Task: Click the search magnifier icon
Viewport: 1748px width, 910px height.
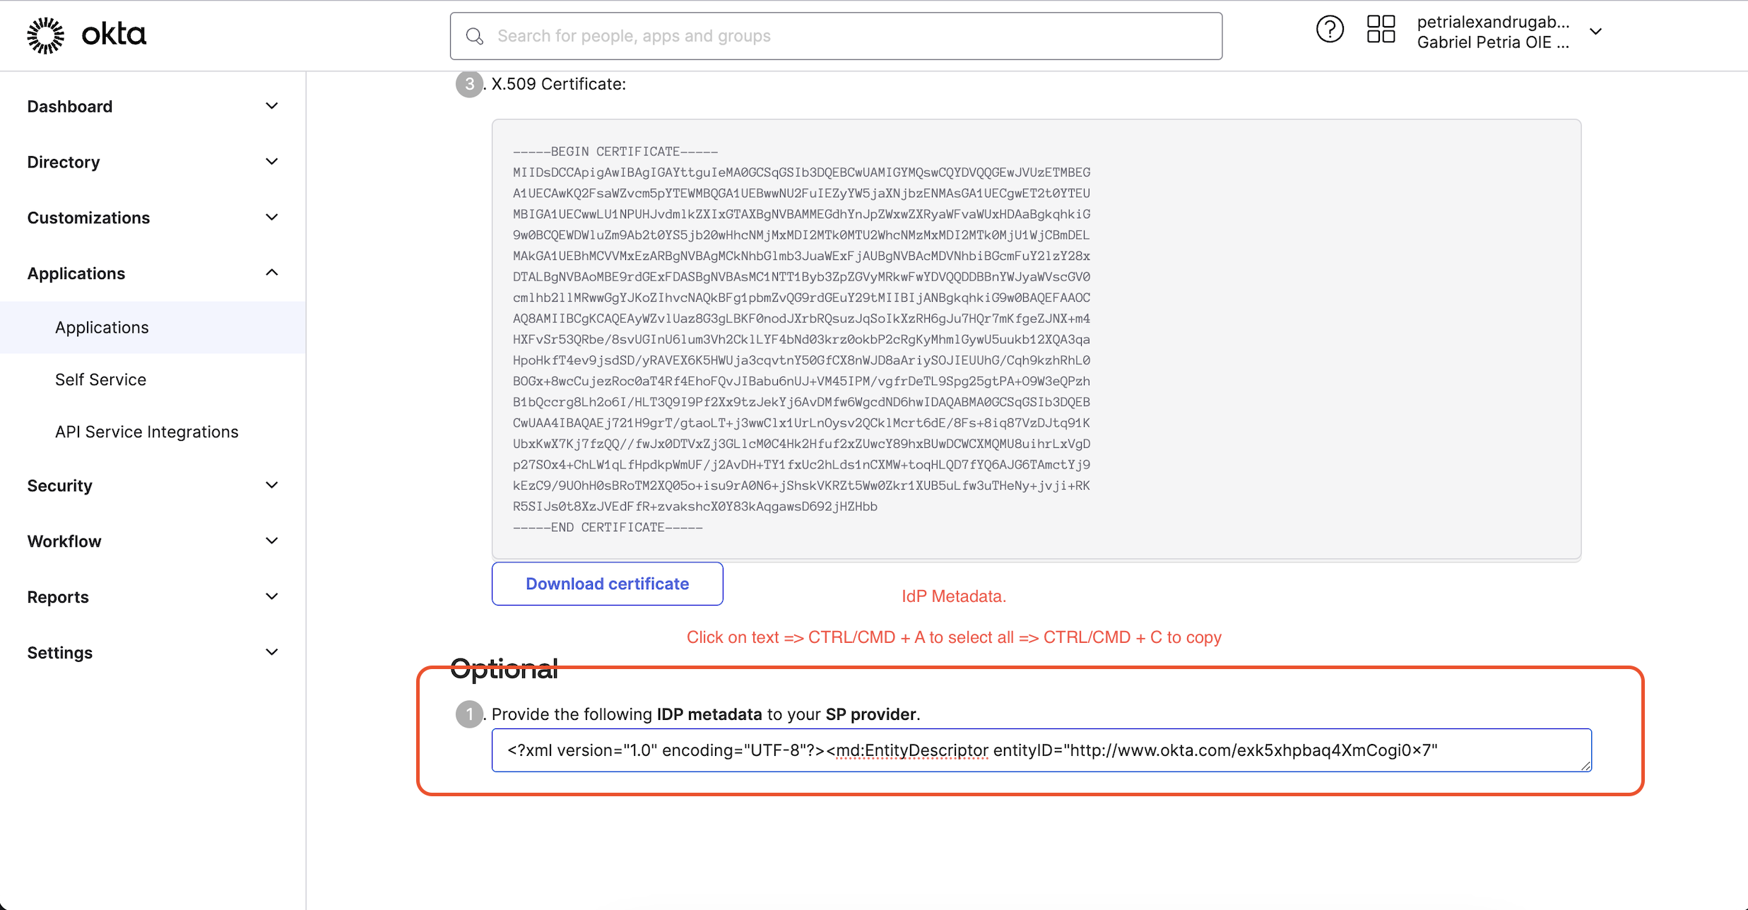Action: coord(475,36)
